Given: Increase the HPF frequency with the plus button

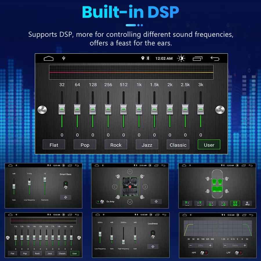Looking at the screenshot, I should coord(210,245).
